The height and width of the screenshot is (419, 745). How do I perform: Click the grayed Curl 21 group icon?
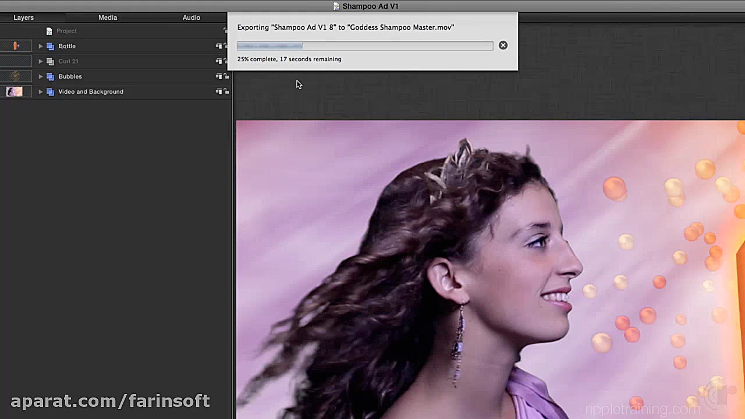pyautogui.click(x=50, y=61)
